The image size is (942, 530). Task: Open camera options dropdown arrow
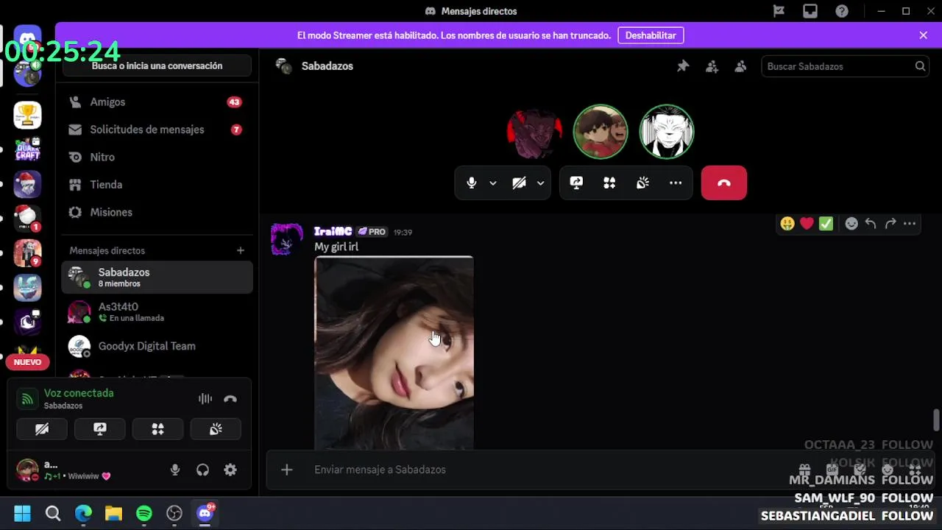tap(540, 183)
